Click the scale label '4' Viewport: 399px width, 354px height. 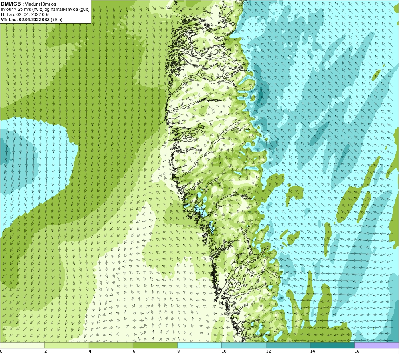90,352
